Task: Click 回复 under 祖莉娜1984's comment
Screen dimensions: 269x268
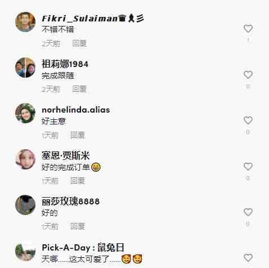Action: pos(79,89)
